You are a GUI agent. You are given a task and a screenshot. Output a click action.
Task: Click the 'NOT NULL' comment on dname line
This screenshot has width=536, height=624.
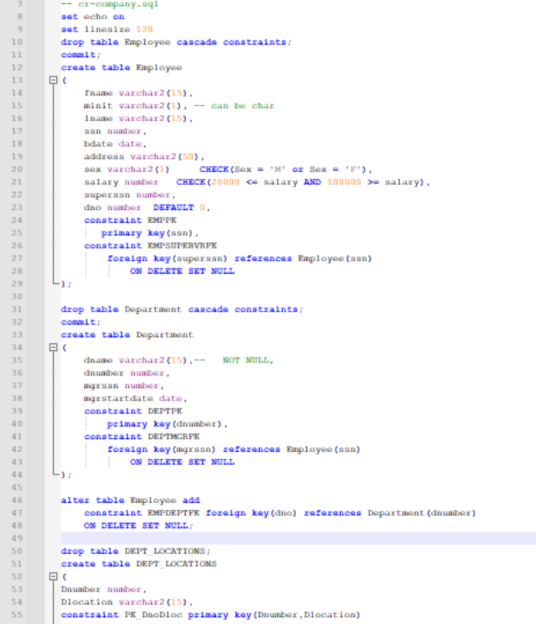coord(248,360)
